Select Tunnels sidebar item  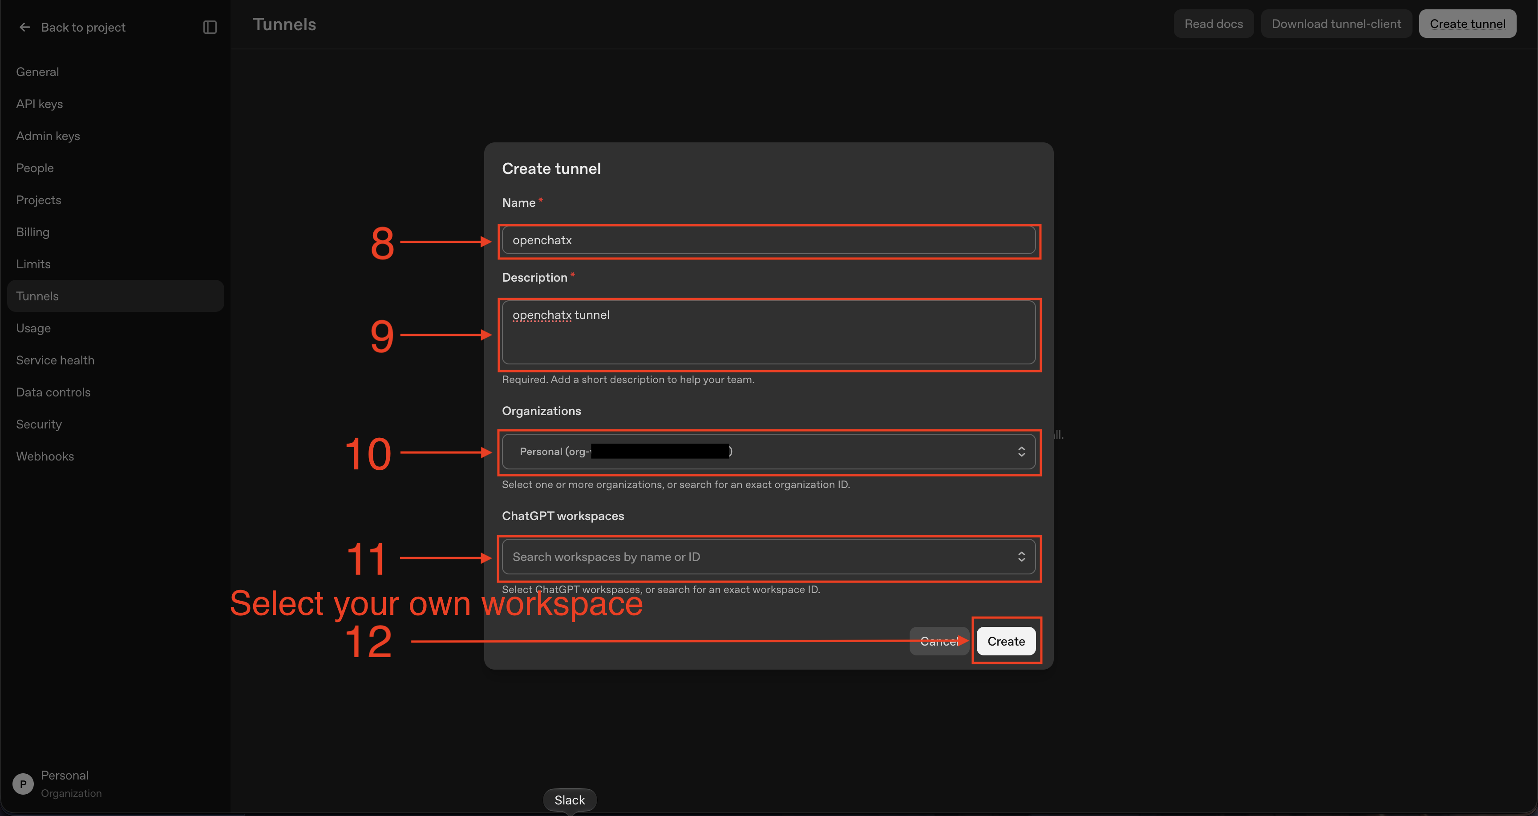tap(115, 296)
